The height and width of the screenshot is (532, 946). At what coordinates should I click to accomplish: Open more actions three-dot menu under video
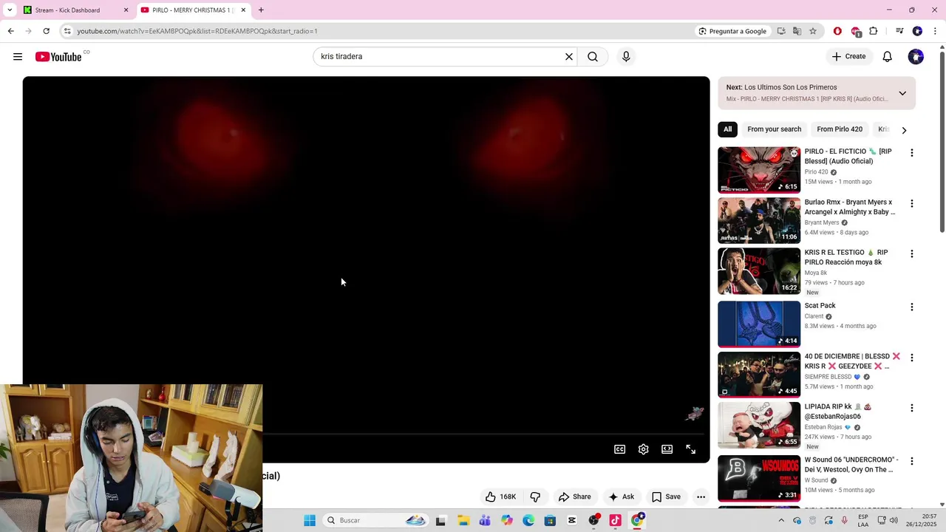tap(701, 497)
